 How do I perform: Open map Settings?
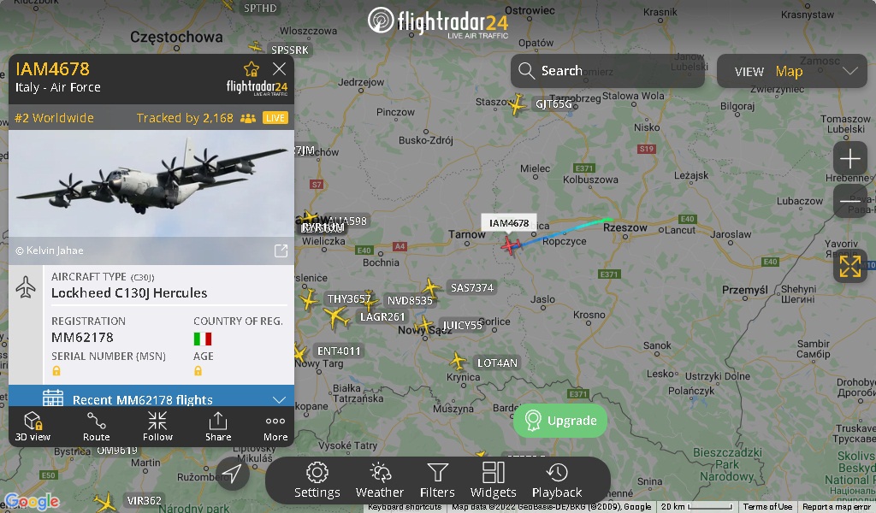click(317, 480)
